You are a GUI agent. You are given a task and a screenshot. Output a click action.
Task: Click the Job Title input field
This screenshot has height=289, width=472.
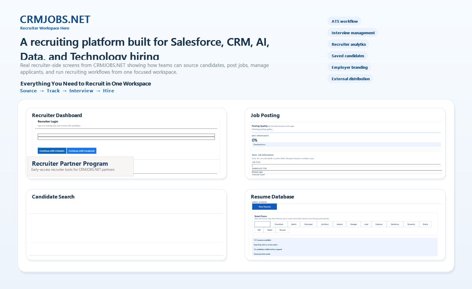346,166
